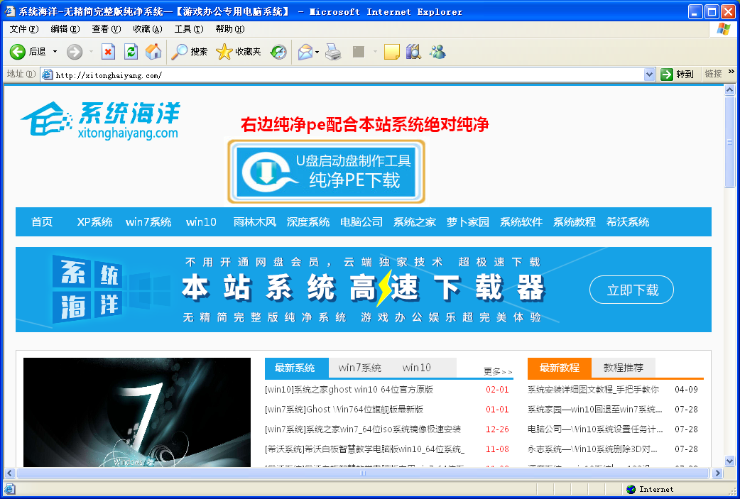Select the 教程推荐 tab
This screenshot has width=740, height=499.
(x=624, y=368)
